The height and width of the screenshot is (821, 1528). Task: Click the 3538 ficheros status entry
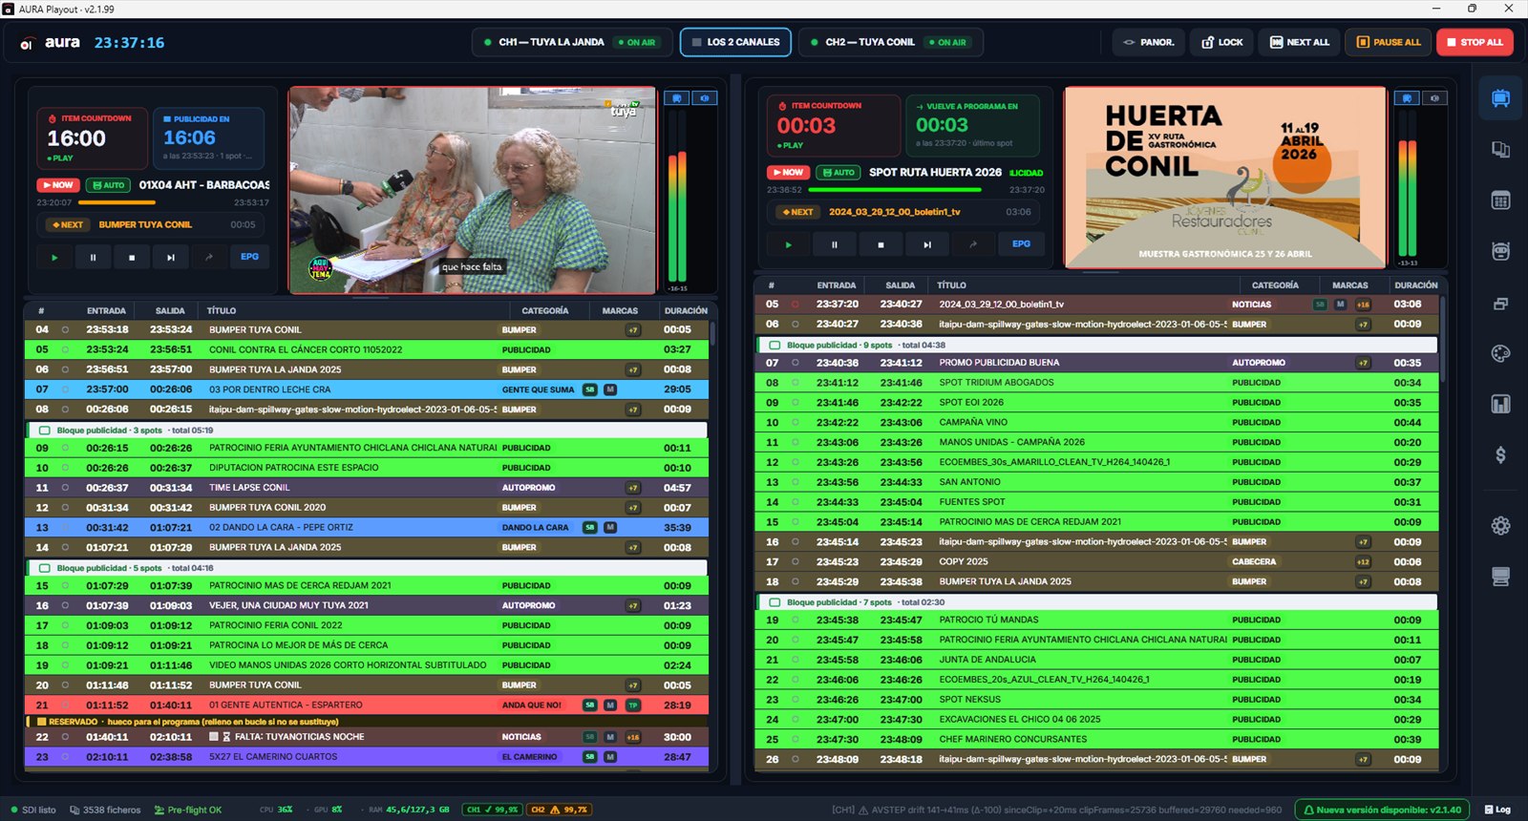click(x=105, y=810)
